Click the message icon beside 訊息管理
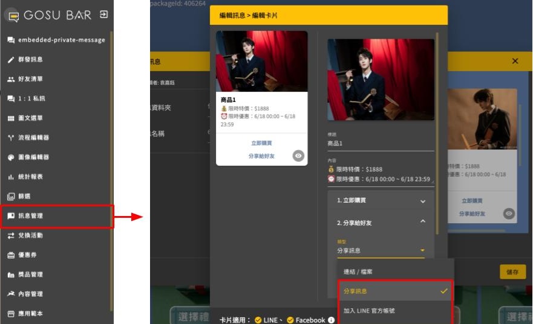The height and width of the screenshot is (324, 533). coord(11,216)
